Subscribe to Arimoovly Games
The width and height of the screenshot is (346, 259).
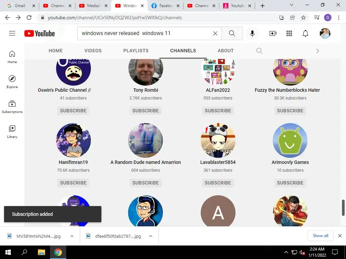(290, 183)
